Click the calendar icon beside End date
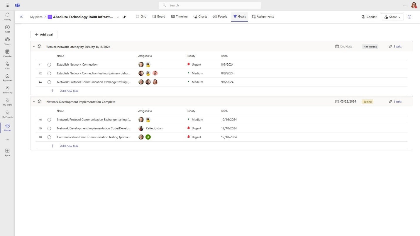Image resolution: width=420 pixels, height=236 pixels. 337,46
